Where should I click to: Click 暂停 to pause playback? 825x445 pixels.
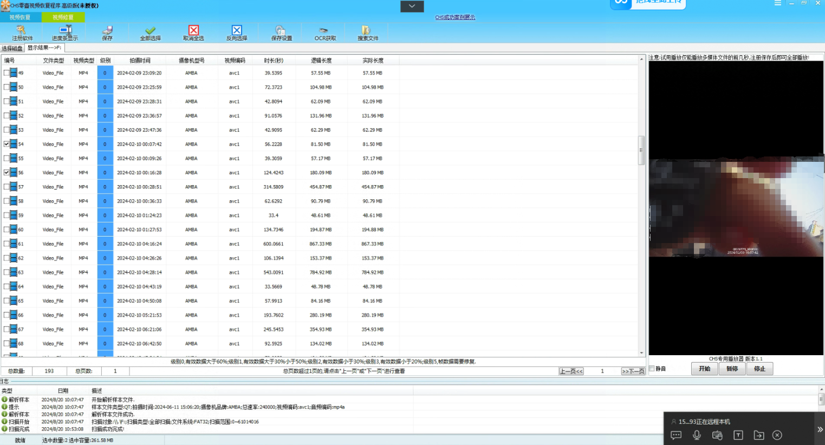(x=732, y=369)
